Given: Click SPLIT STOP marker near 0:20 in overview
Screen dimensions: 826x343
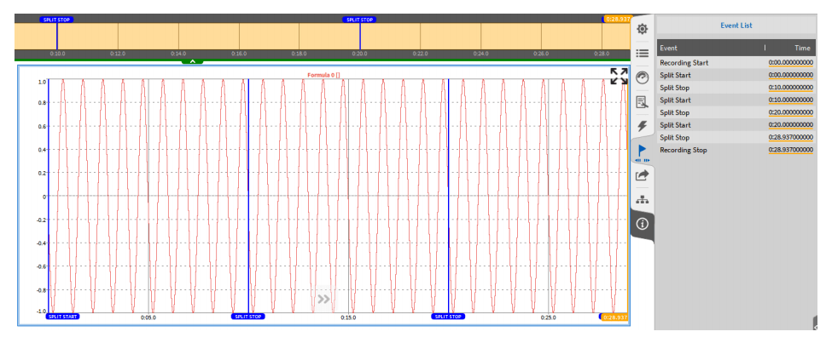Looking at the screenshot, I should (359, 20).
